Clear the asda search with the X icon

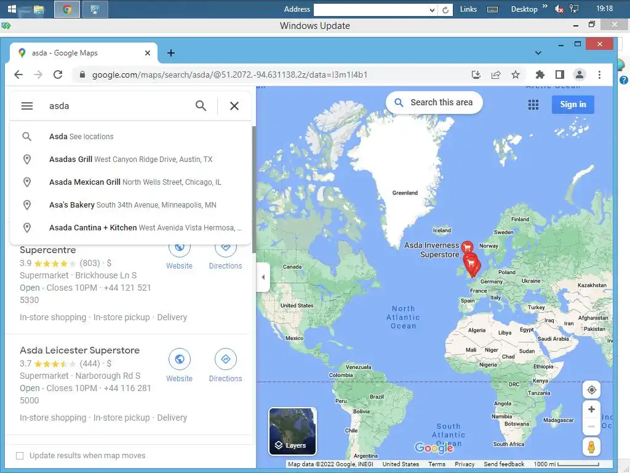point(234,106)
